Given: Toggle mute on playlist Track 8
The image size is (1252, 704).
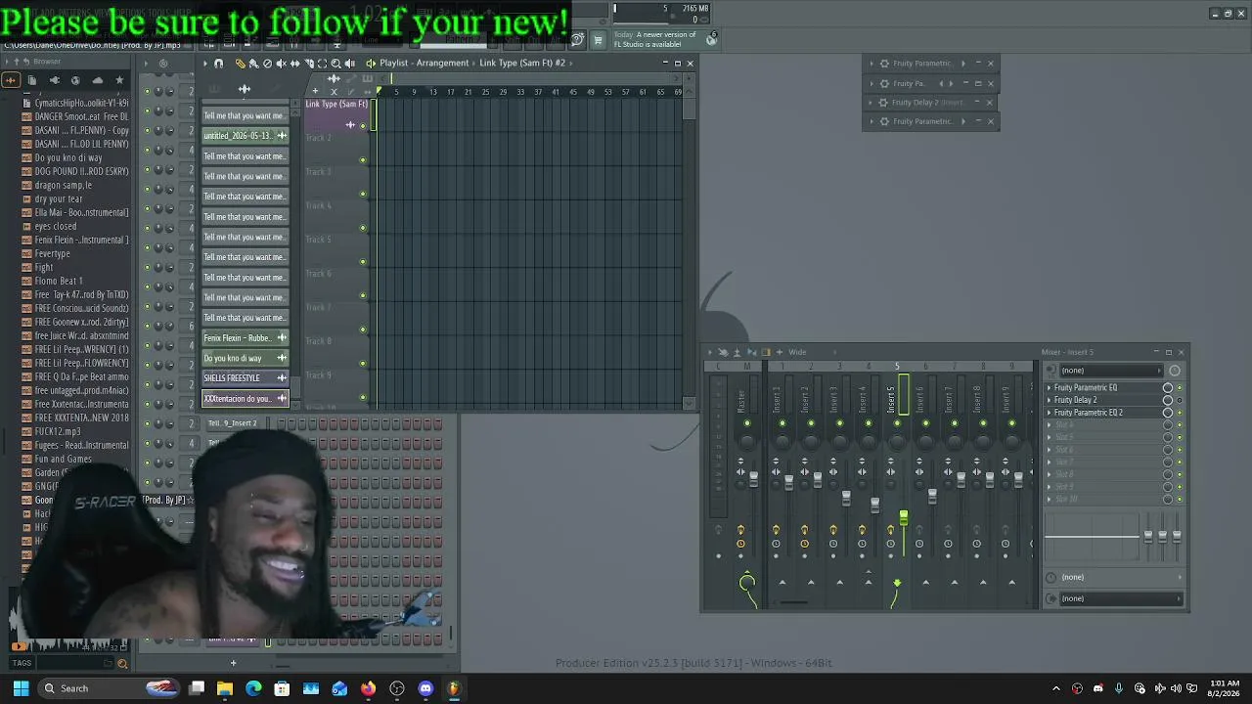Looking at the screenshot, I should [363, 363].
